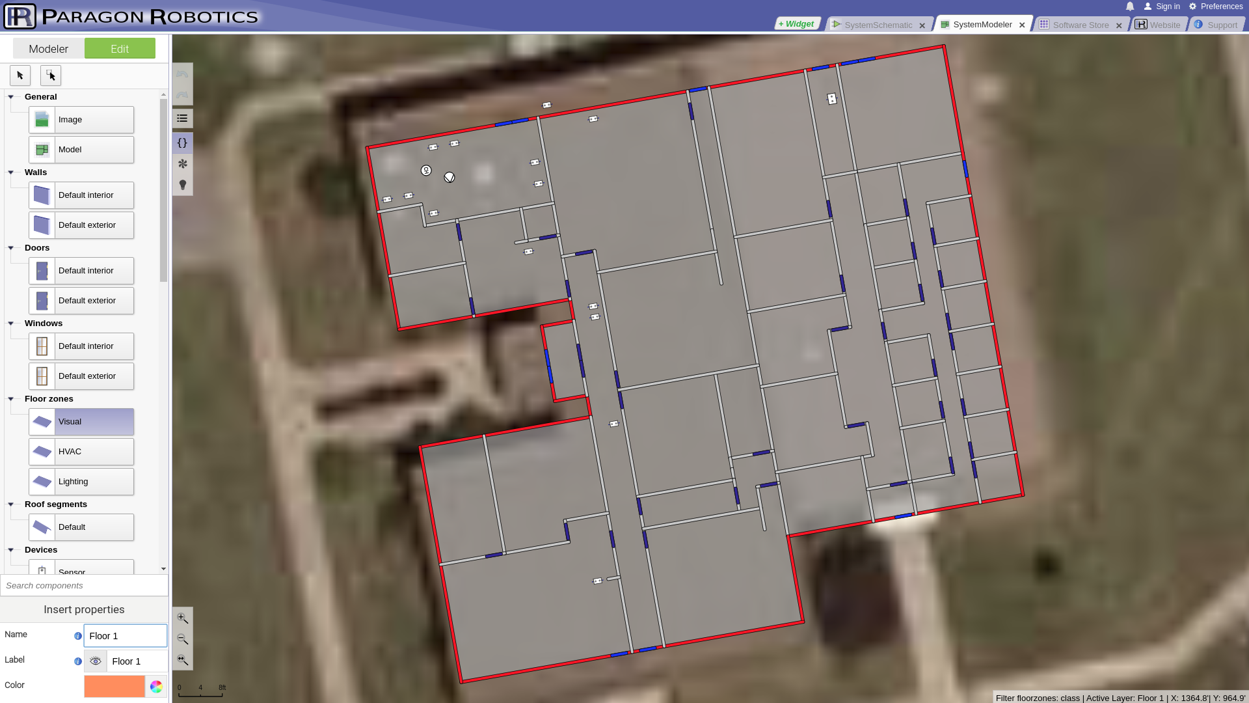Open the color wheel picker

tap(156, 686)
